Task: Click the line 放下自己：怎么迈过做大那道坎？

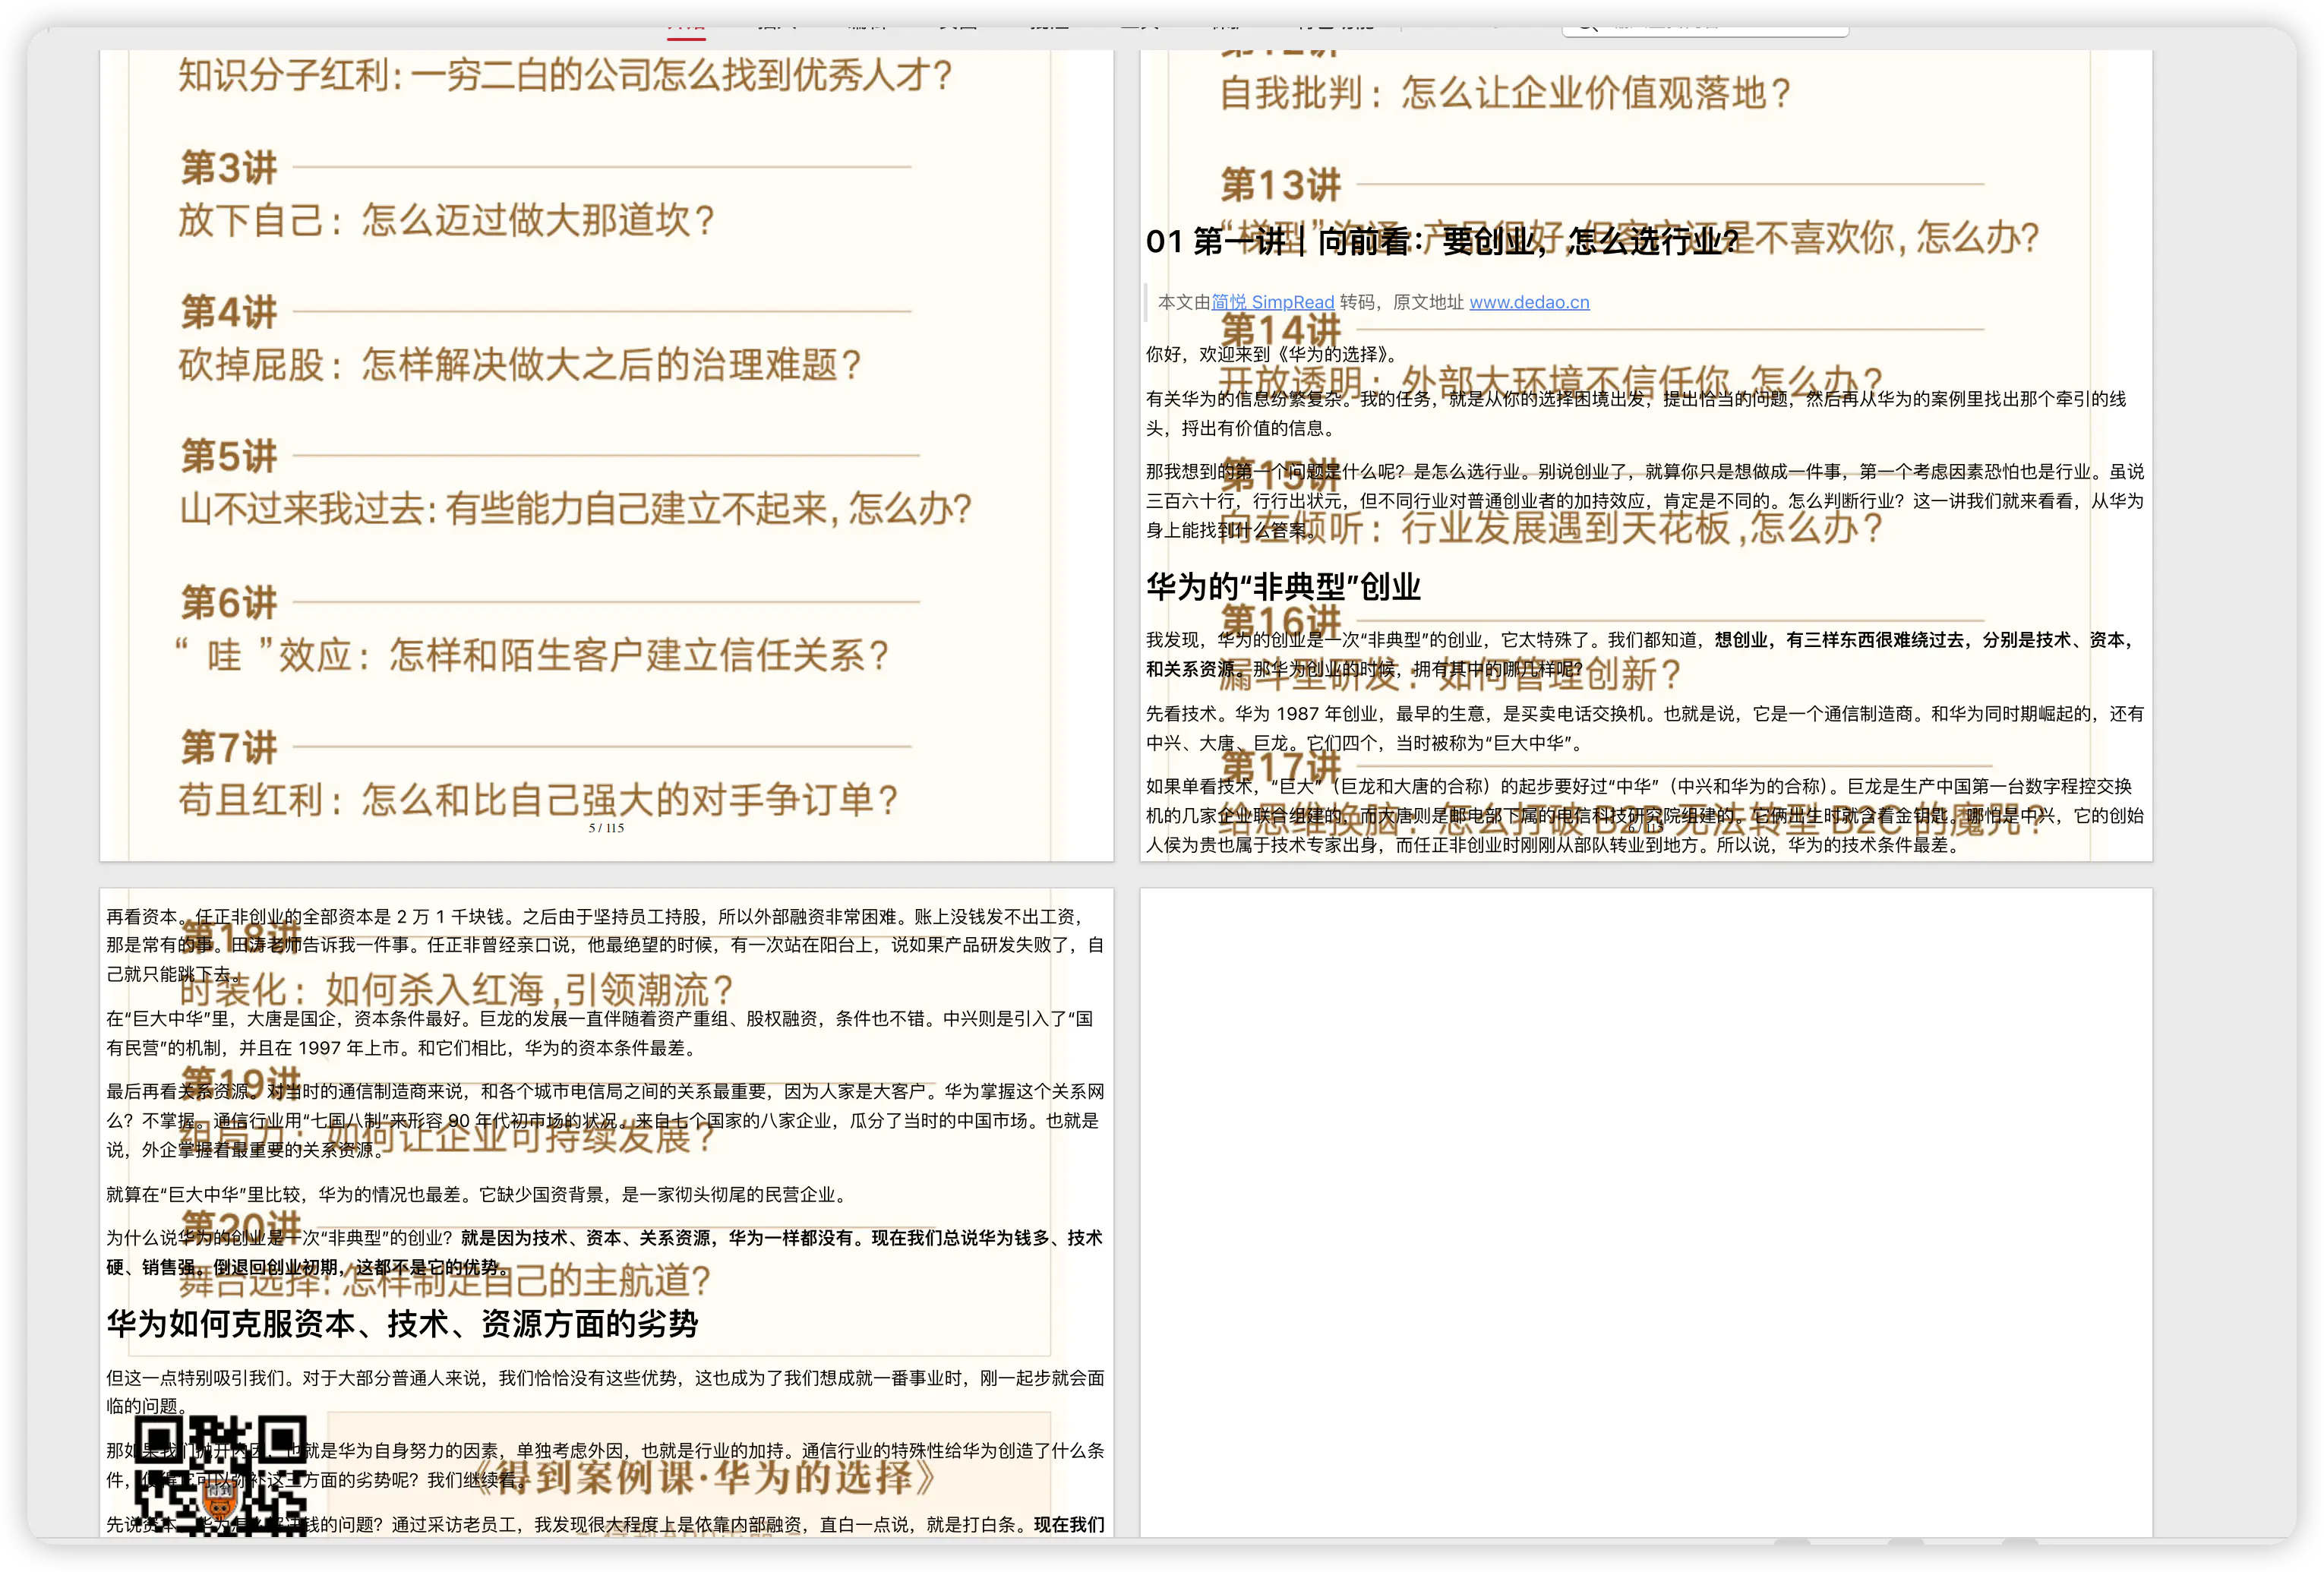Action: pyautogui.click(x=447, y=220)
